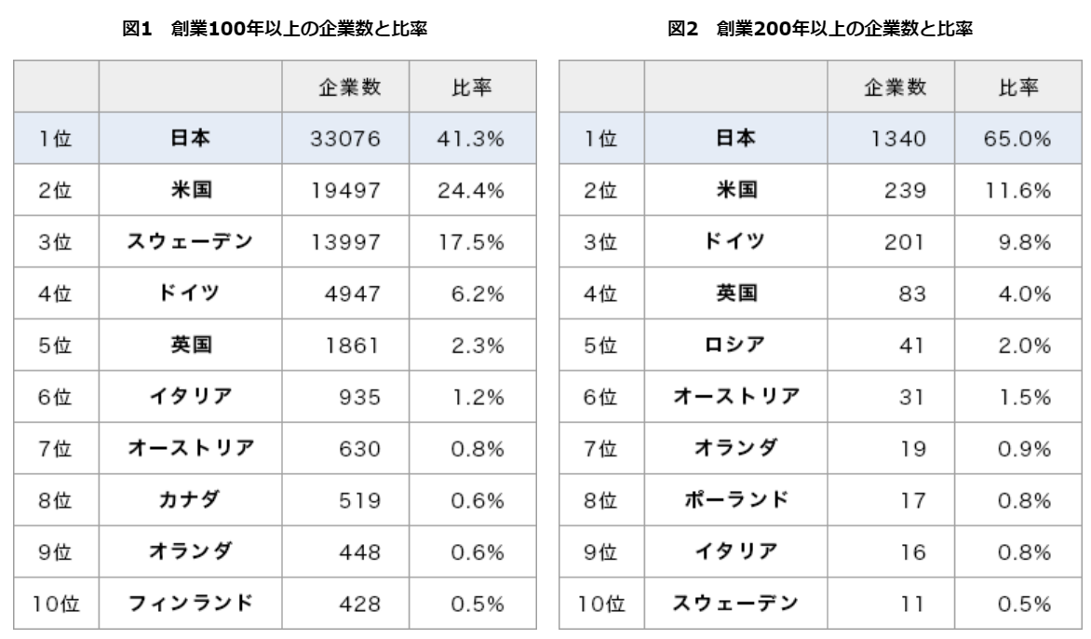This screenshot has width=1091, height=639.
Task: Select the 1340 company count cell
Action: (892, 140)
